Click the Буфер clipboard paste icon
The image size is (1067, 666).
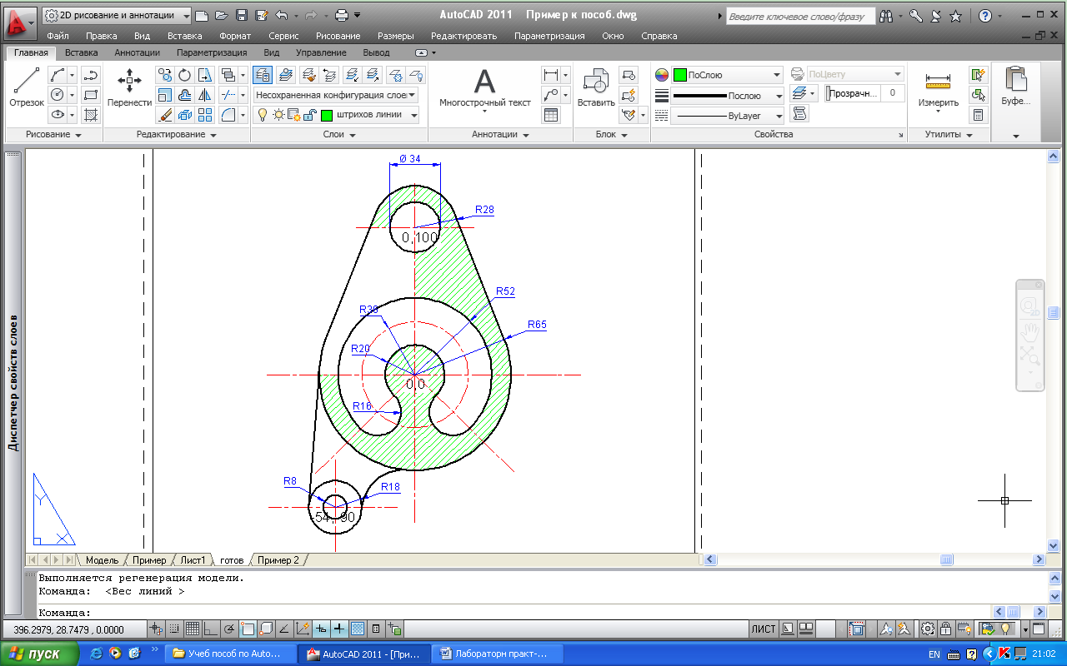point(1016,87)
